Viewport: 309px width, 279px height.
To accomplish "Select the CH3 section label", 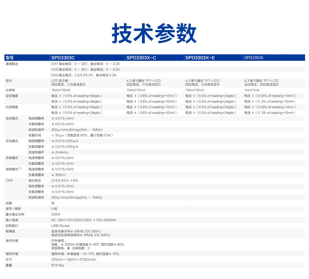I will 9,181.
